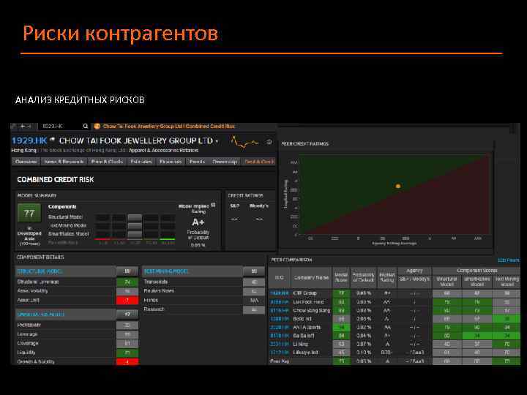Click the 1929.HK ticker heading
Screen dimensions: 527x395
(29, 140)
